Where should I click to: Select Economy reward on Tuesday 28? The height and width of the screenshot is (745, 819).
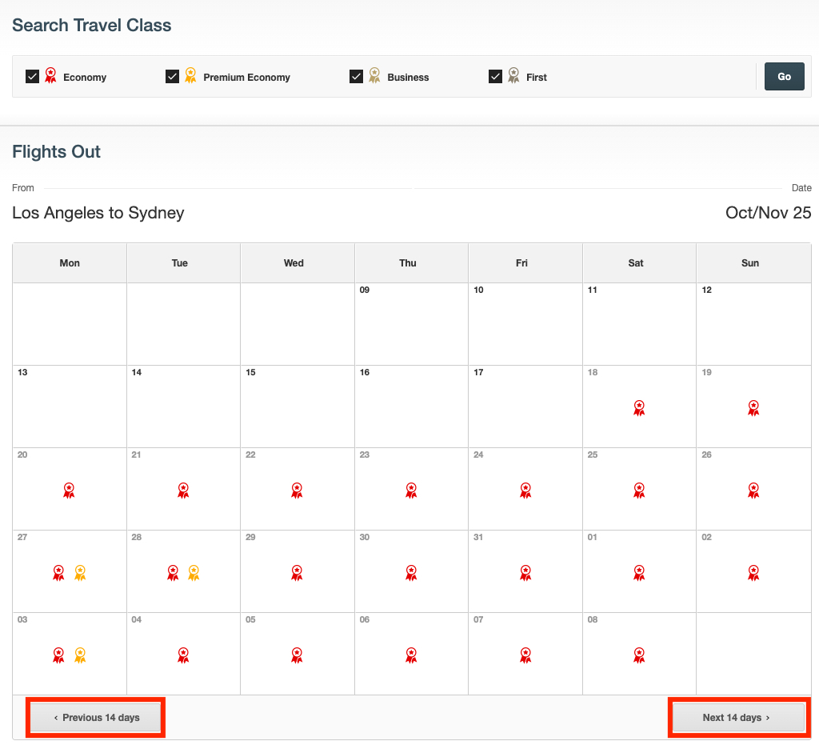click(173, 573)
